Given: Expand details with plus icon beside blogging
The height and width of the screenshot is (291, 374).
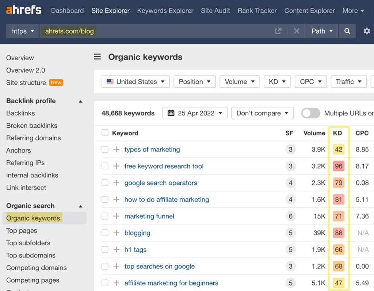Looking at the screenshot, I should tap(116, 233).
